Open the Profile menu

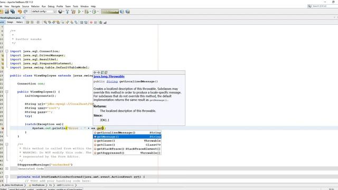pyautogui.click(x=60, y=6)
